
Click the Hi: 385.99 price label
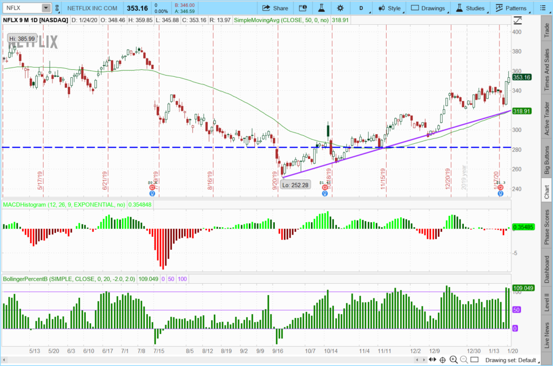click(22, 38)
